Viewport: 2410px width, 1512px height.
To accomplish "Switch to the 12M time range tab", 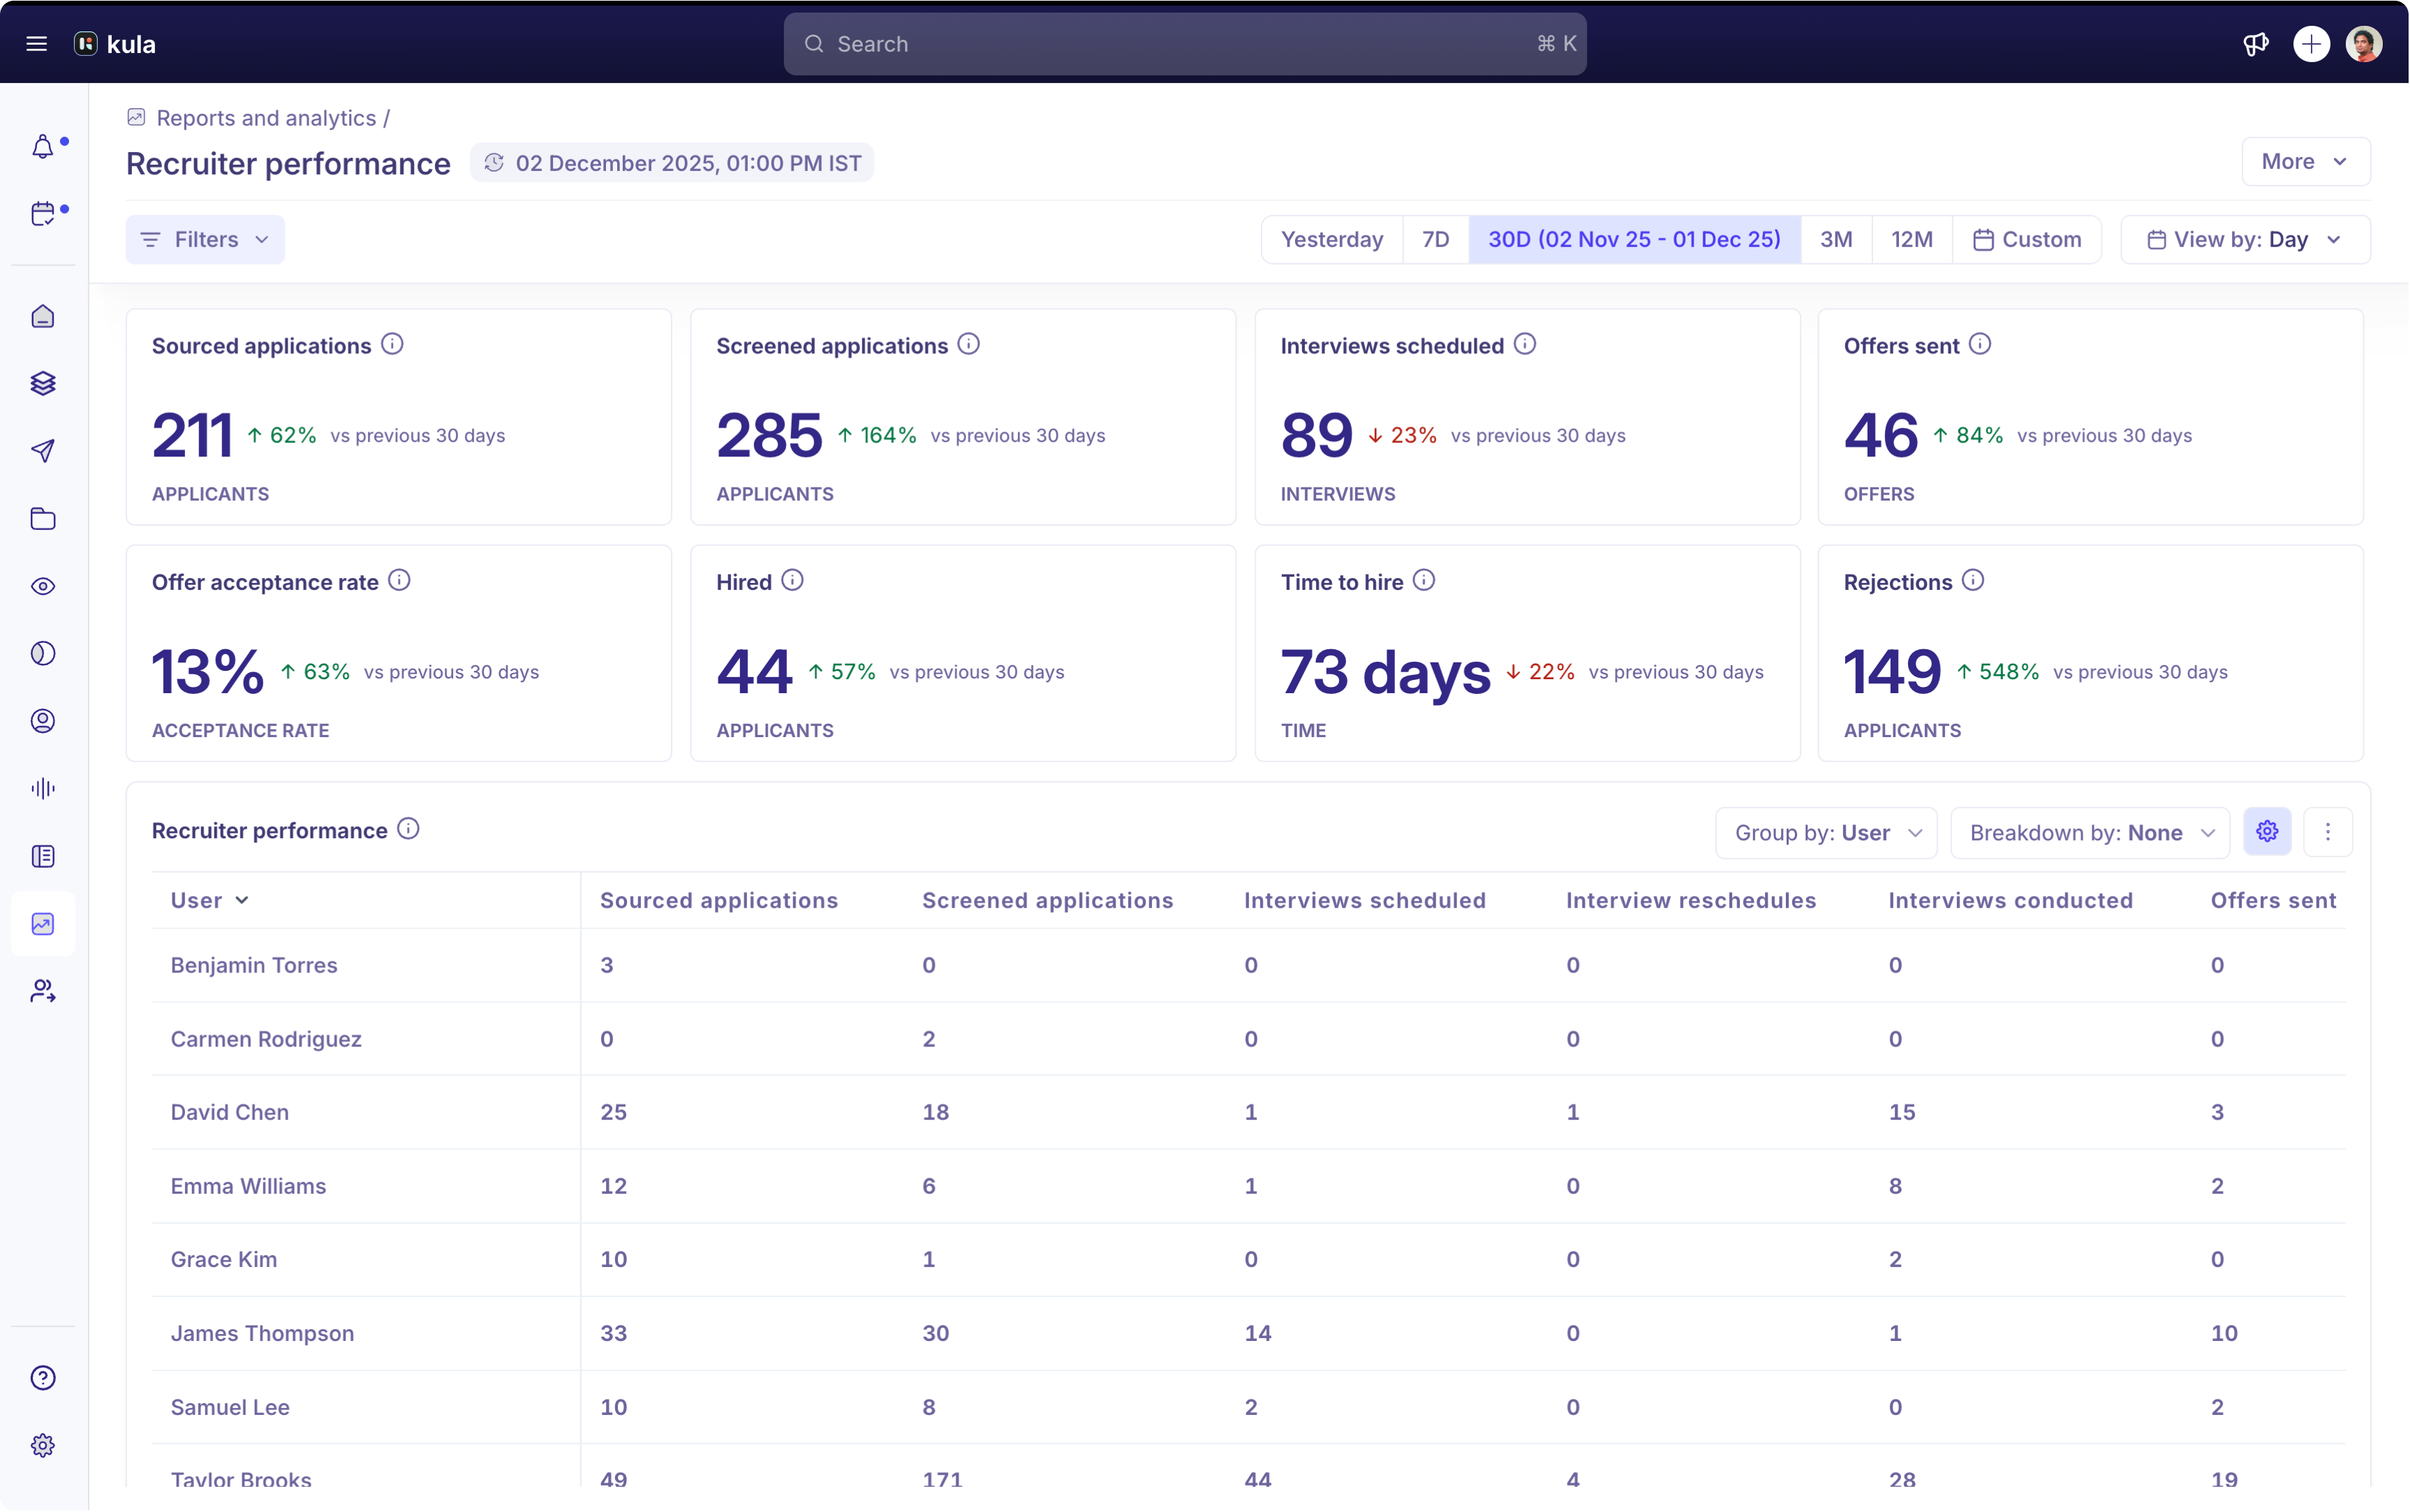I will [x=1911, y=239].
